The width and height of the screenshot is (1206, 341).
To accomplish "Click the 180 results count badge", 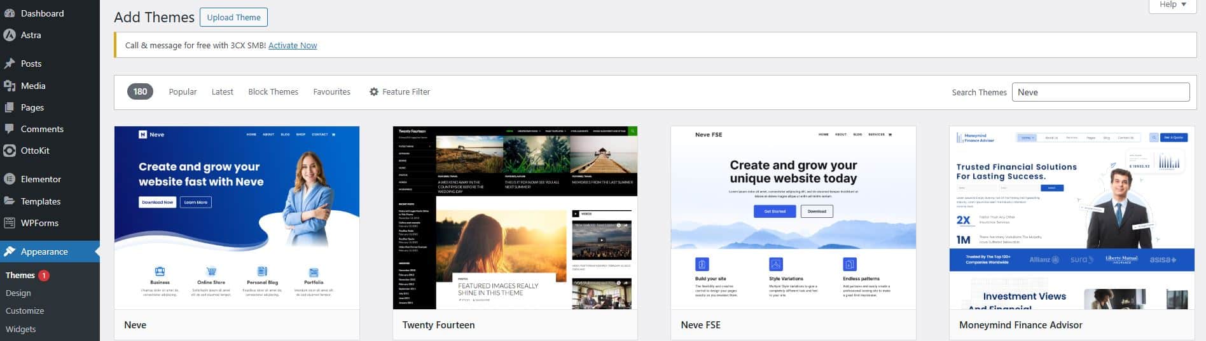I will tap(140, 91).
